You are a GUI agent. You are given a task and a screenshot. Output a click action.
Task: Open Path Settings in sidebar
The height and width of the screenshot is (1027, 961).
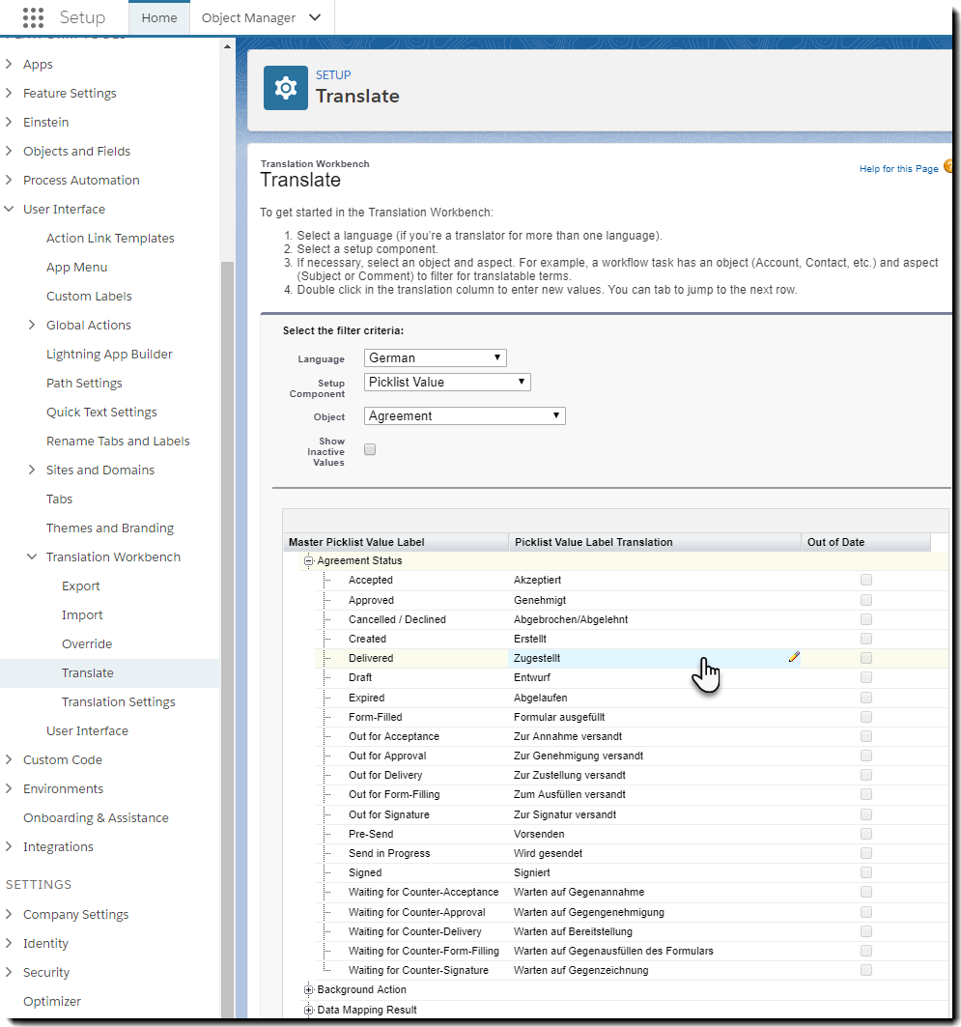[84, 384]
